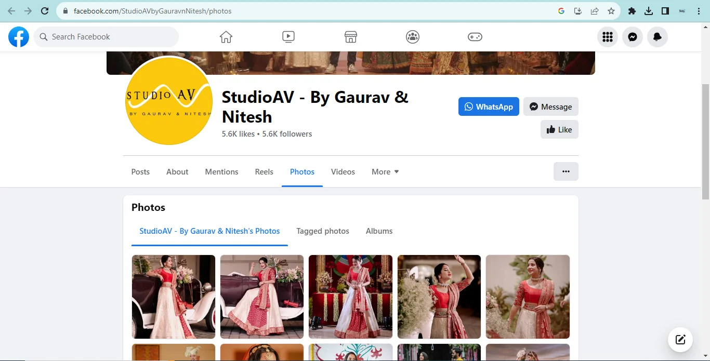Click the Facebook logo icon

(x=19, y=37)
